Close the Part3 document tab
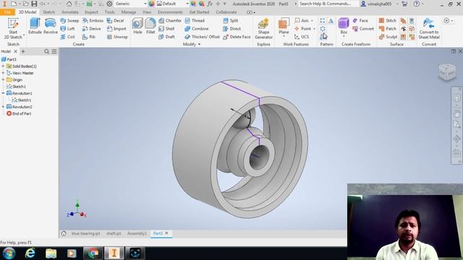Viewport: 463px width, 260px height. (167, 233)
